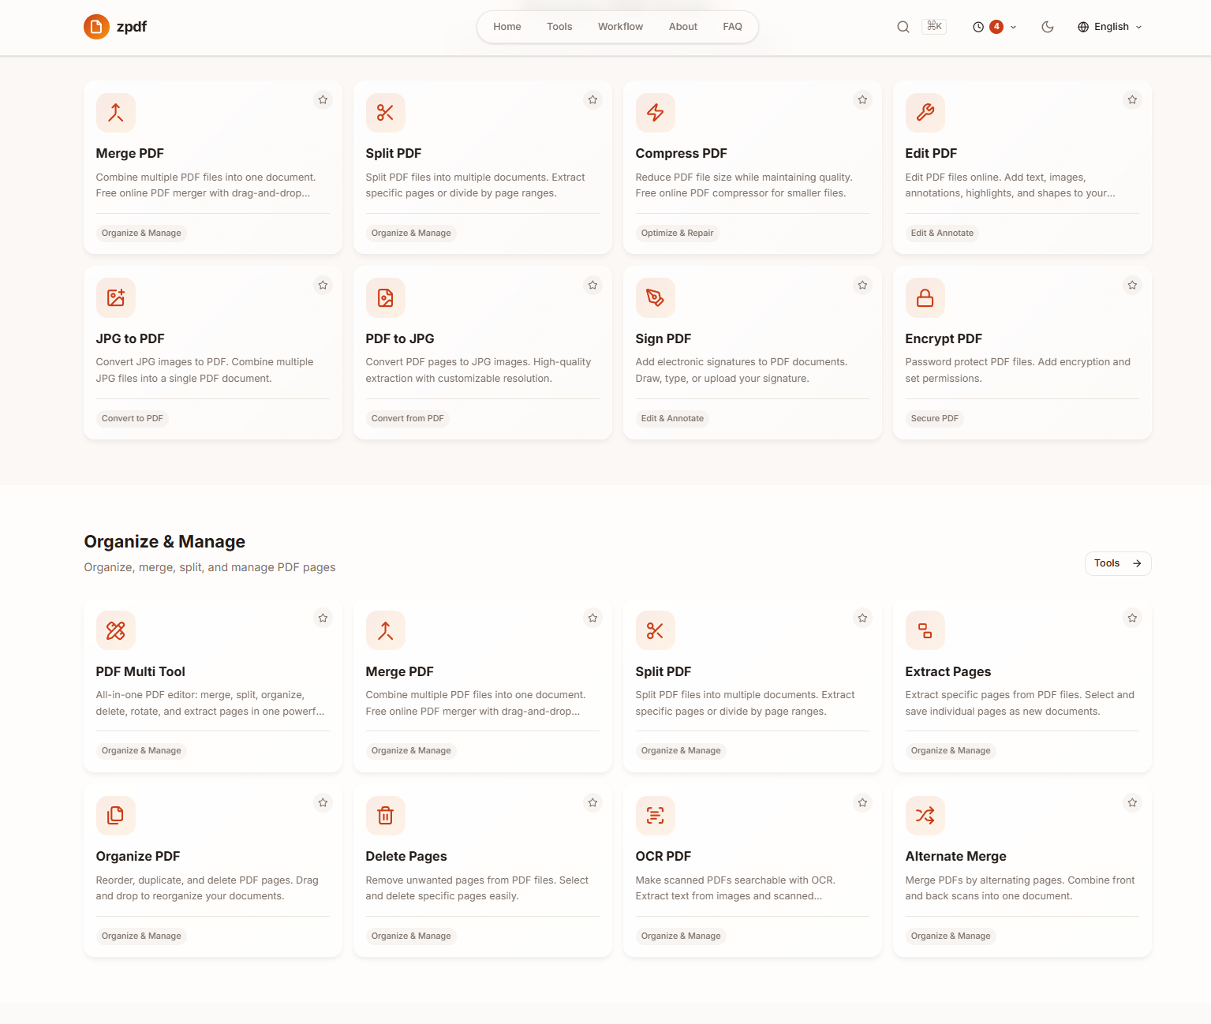
Task: Go to the Home nav item
Action: tap(507, 27)
